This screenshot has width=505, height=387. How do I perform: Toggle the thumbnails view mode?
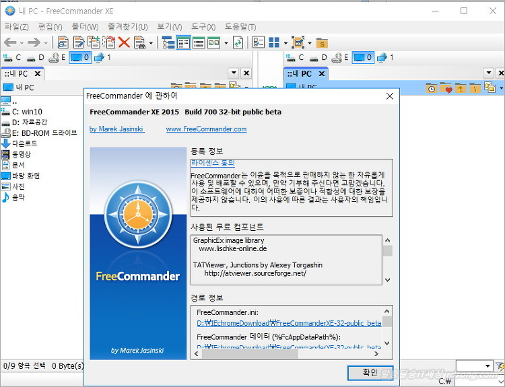pos(213,42)
